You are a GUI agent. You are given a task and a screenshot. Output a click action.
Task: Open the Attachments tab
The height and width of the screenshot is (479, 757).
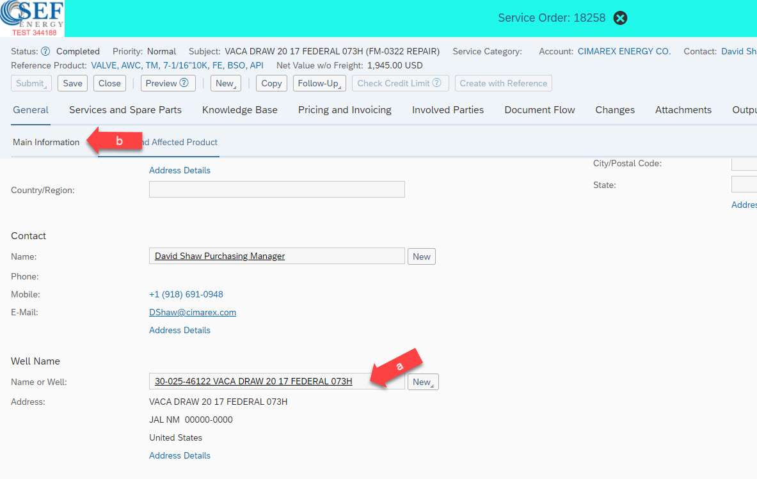pos(683,110)
